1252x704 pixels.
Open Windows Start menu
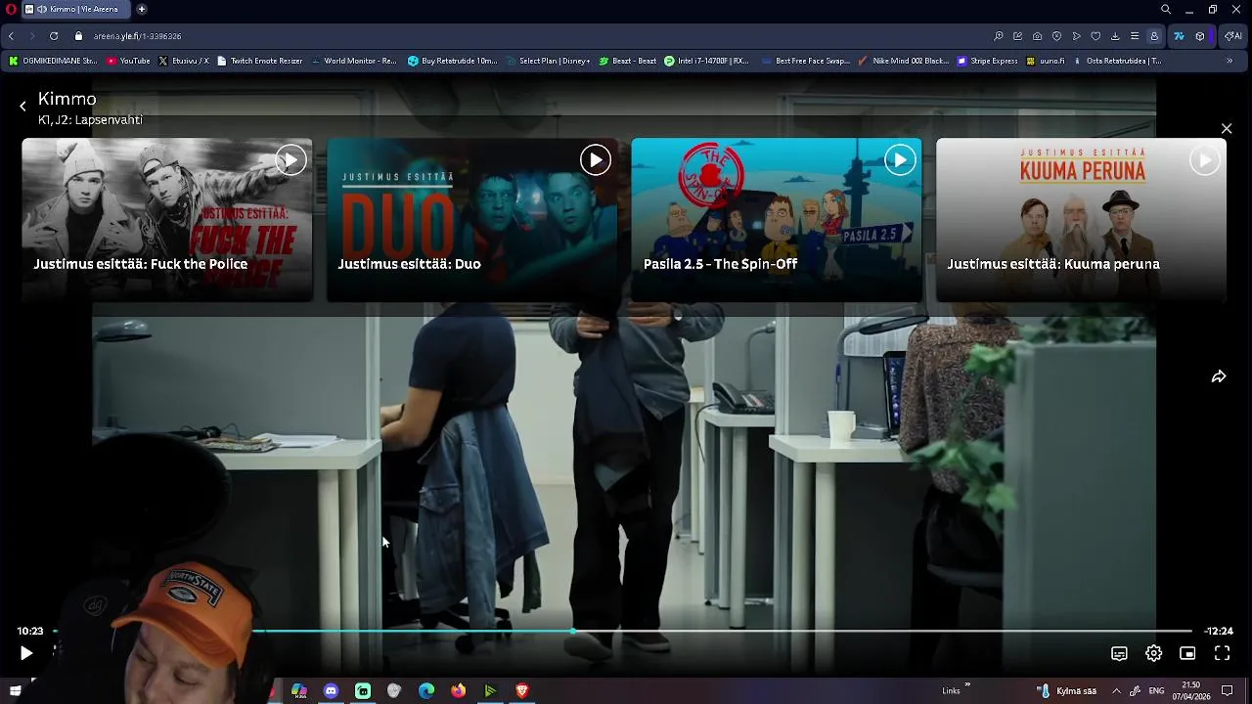coord(15,690)
